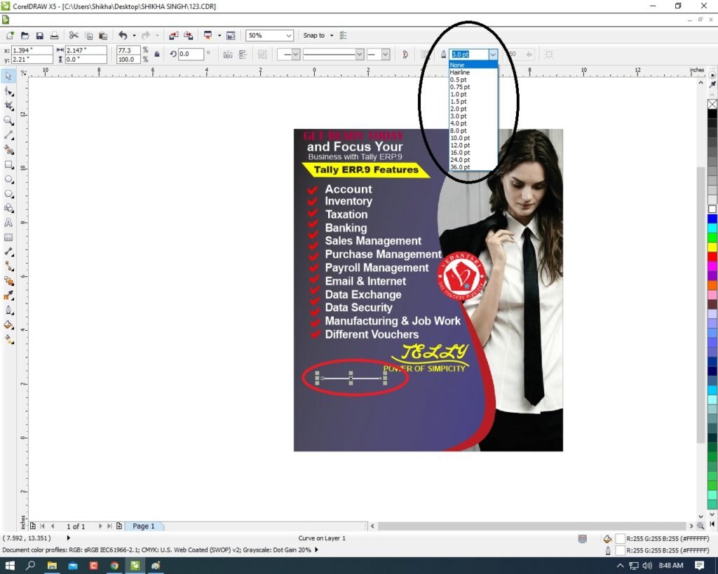Jump to the first page in navigator
Screen dimensions: 718x574
click(43, 526)
